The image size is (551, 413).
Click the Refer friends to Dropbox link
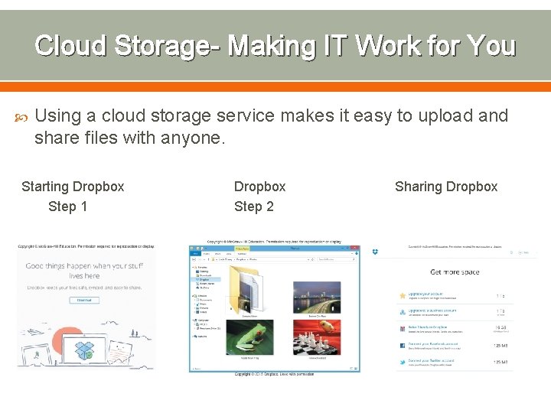pyautogui.click(x=428, y=327)
